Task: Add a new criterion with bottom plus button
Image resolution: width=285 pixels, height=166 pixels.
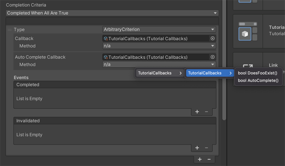Action: coord(200,159)
